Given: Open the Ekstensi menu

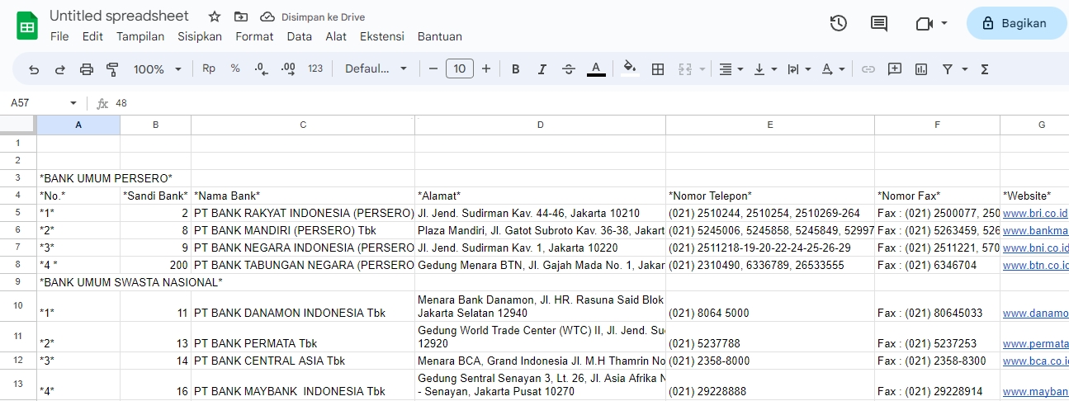Looking at the screenshot, I should tap(382, 36).
